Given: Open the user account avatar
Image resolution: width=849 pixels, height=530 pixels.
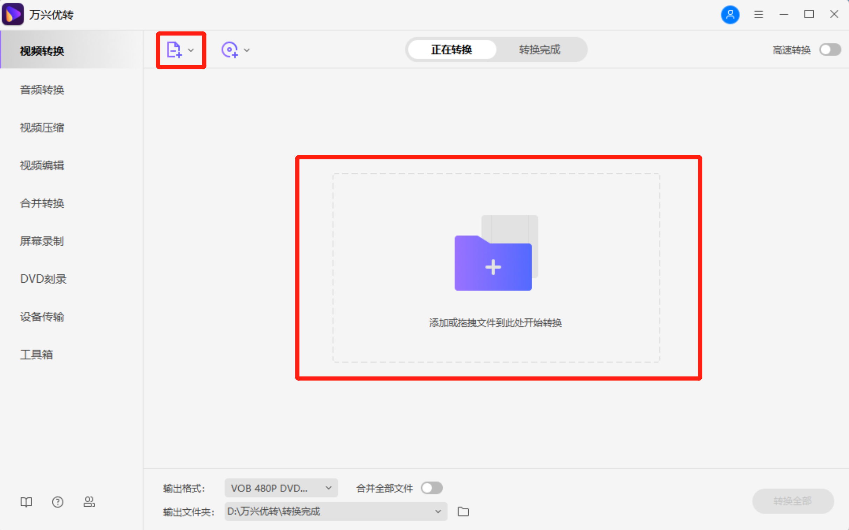Looking at the screenshot, I should pyautogui.click(x=730, y=15).
